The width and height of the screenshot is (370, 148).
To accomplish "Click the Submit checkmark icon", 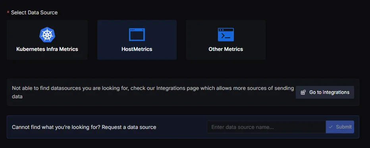I will tap(331, 127).
